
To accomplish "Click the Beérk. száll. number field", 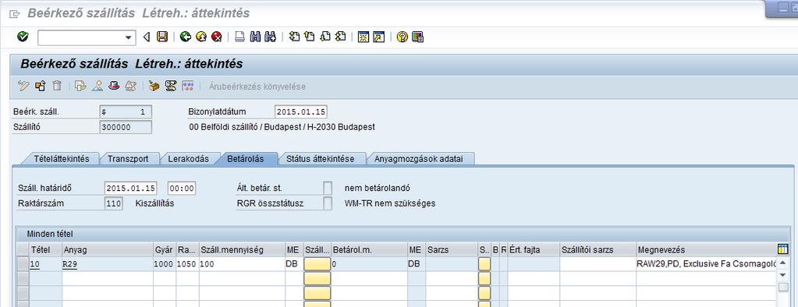I will 126,112.
